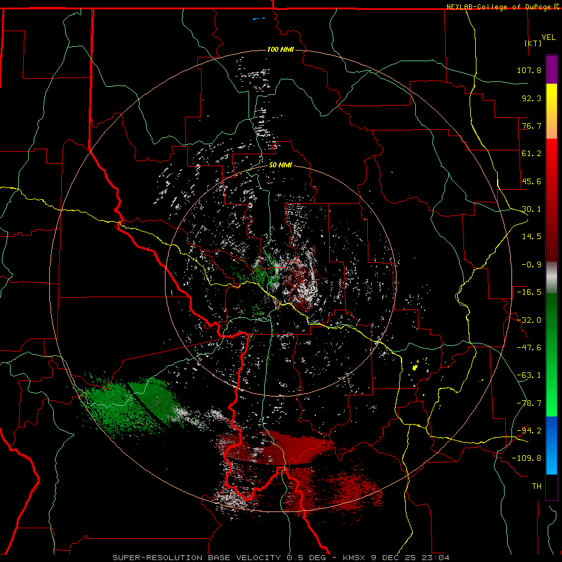Pick the red segment of the color bar
The width and height of the screenshot is (562, 562).
click(x=551, y=200)
